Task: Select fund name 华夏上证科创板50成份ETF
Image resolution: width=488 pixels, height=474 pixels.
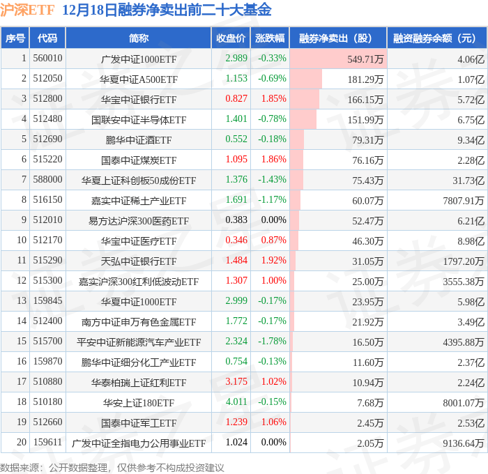Action: [139, 181]
